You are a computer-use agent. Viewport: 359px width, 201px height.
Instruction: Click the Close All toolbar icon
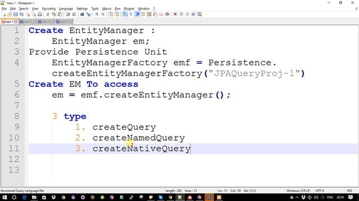[x=34, y=15]
